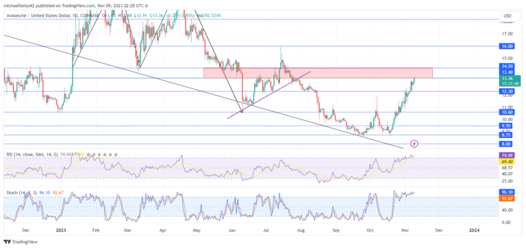Select the 13.40 price level label
Screen dimensions: 526x248
(507, 72)
